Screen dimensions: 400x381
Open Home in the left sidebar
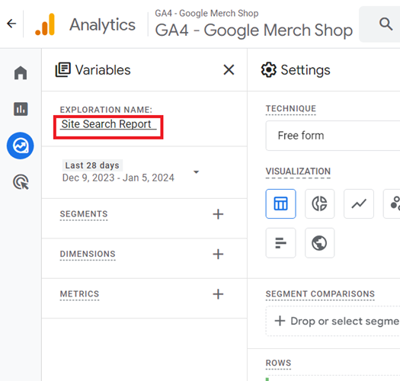21,72
